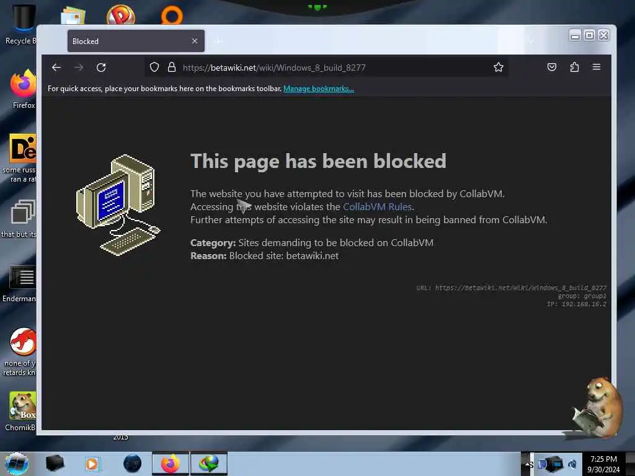
Task: Click the betawiki.net URL bar
Action: 326,67
